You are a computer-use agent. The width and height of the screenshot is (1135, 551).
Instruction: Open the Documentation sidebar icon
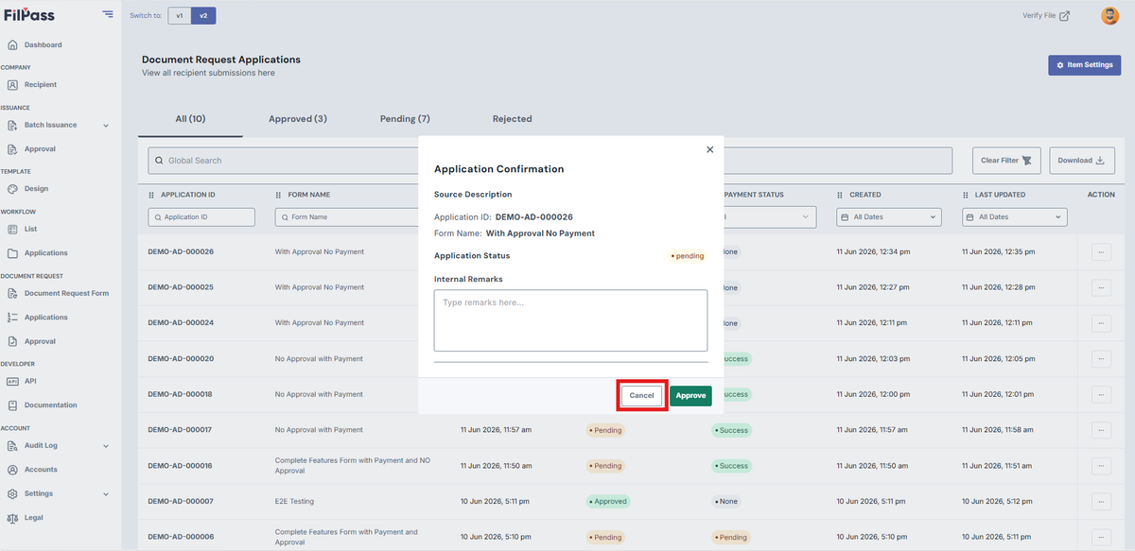click(x=12, y=405)
